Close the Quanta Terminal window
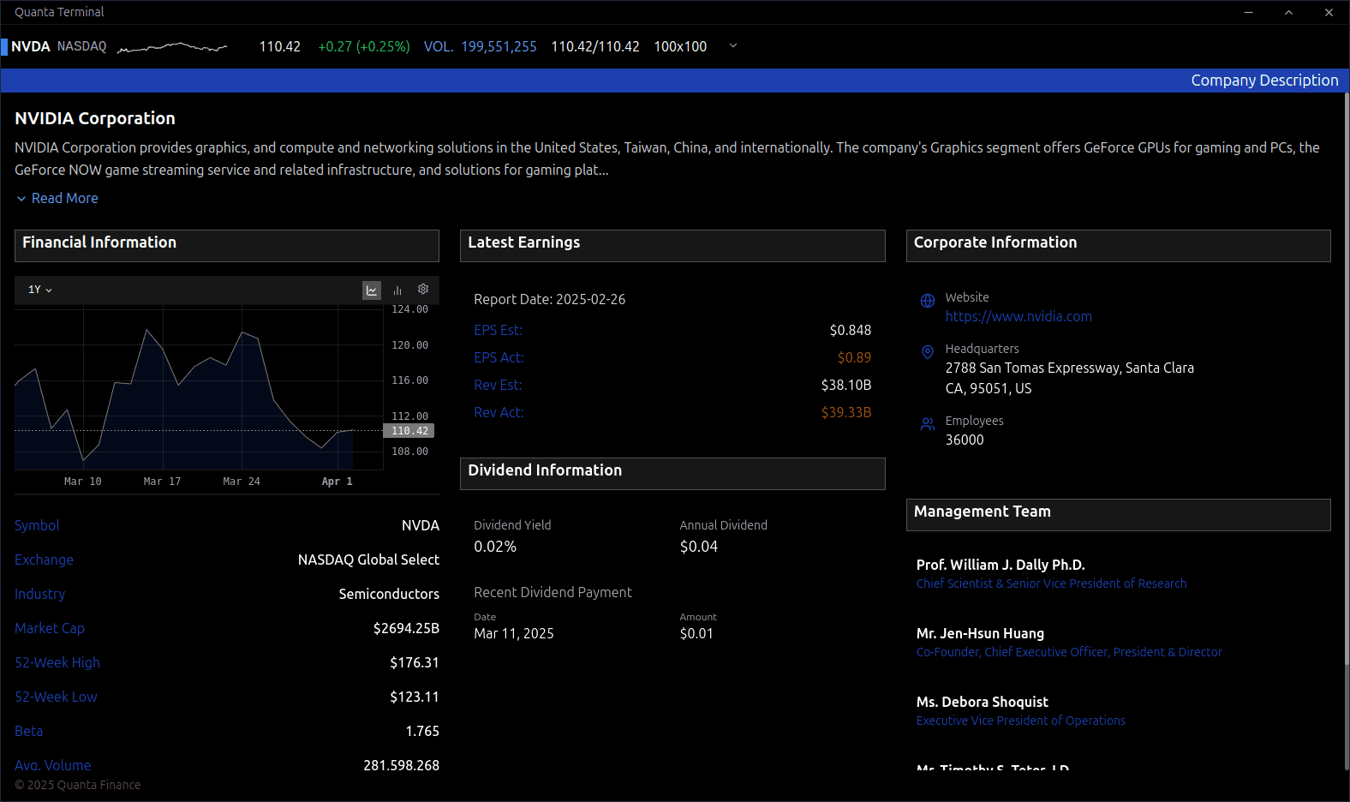Screen dimensions: 1350x802 click(x=1329, y=12)
